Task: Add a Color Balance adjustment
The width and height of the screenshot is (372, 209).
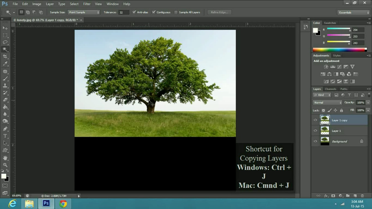Action: click(329, 74)
